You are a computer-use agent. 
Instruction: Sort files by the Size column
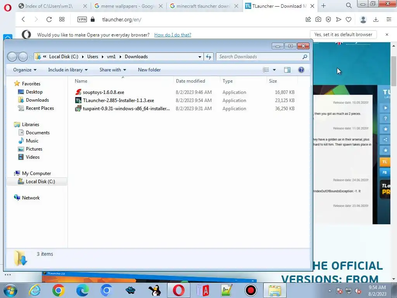tap(273, 81)
